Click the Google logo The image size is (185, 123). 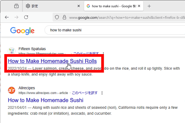(x=22, y=31)
